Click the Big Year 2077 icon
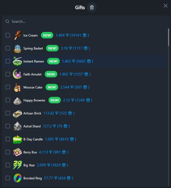 (x=18, y=165)
